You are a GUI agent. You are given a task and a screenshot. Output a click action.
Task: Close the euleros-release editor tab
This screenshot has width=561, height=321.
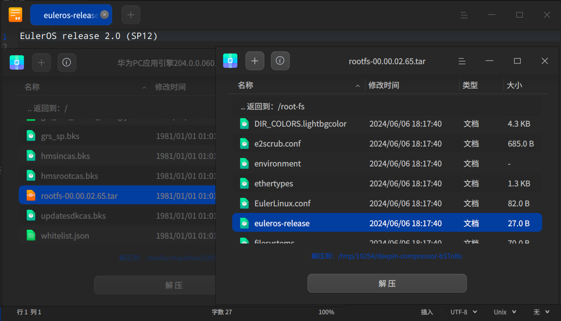pos(104,15)
